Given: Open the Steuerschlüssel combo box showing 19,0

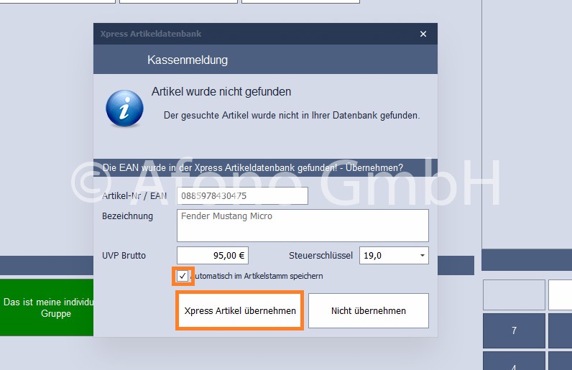Looking at the screenshot, I should [394, 256].
